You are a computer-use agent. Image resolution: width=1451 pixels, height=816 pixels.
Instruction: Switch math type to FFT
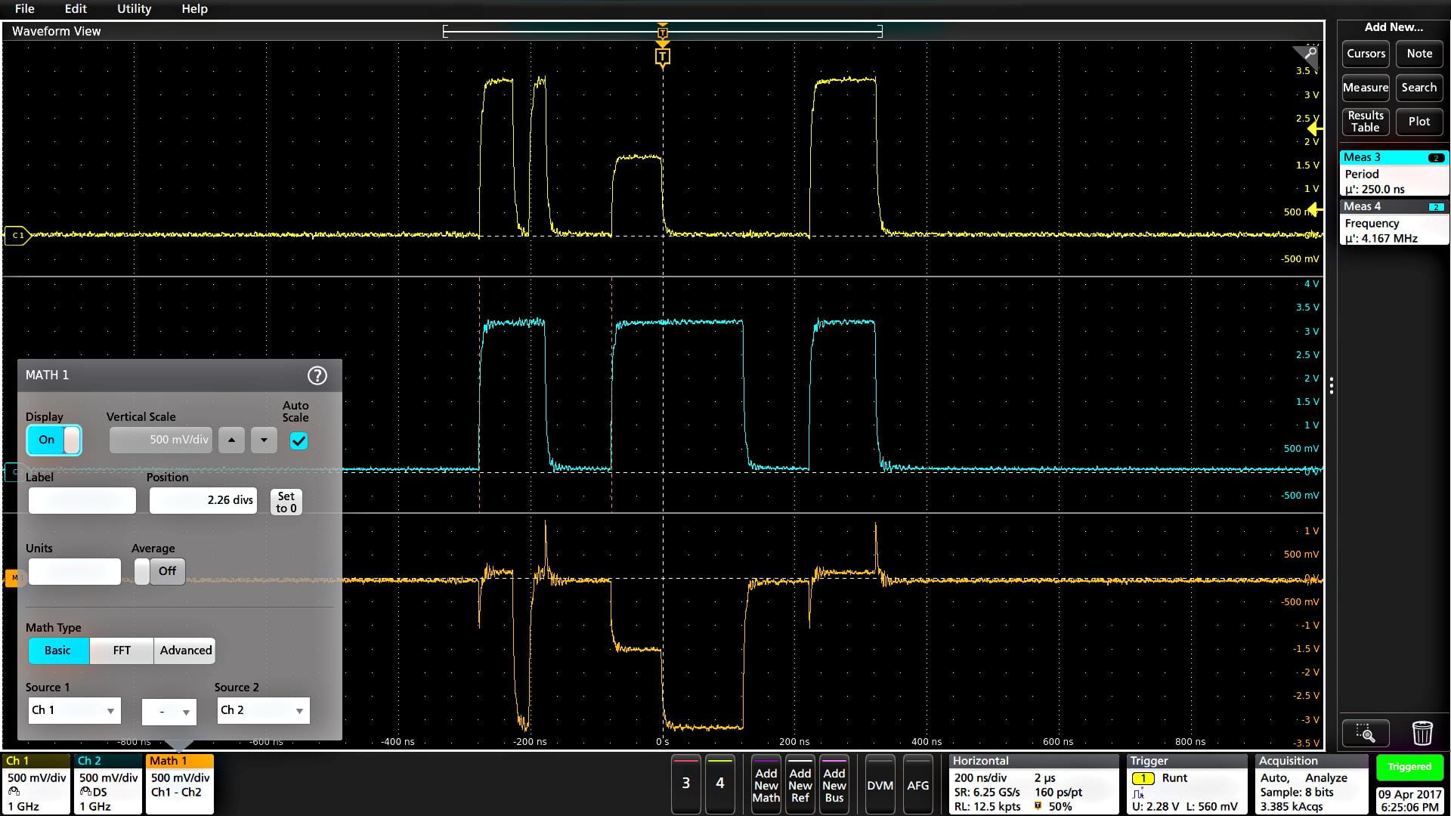[x=122, y=651]
